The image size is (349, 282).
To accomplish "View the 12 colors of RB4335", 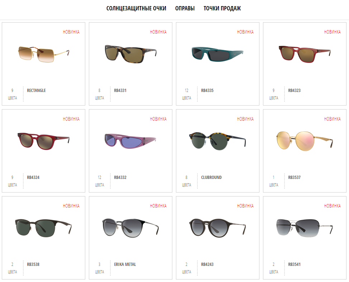I will (187, 94).
